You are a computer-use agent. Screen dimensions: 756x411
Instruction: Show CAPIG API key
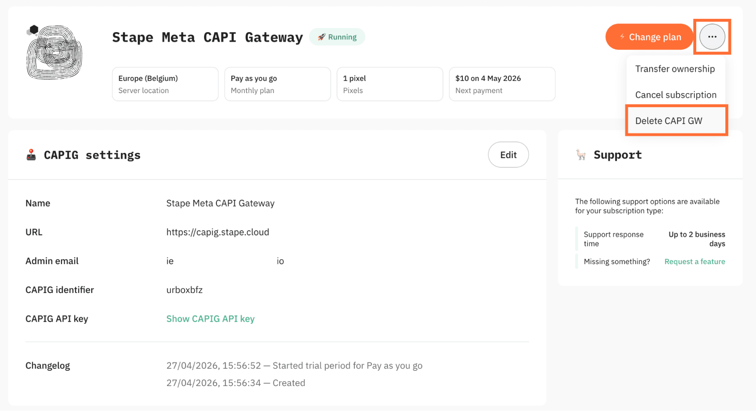(x=210, y=319)
